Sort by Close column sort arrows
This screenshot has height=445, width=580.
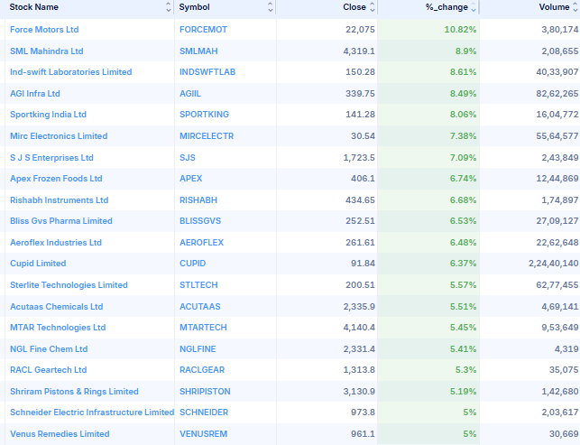pos(373,7)
